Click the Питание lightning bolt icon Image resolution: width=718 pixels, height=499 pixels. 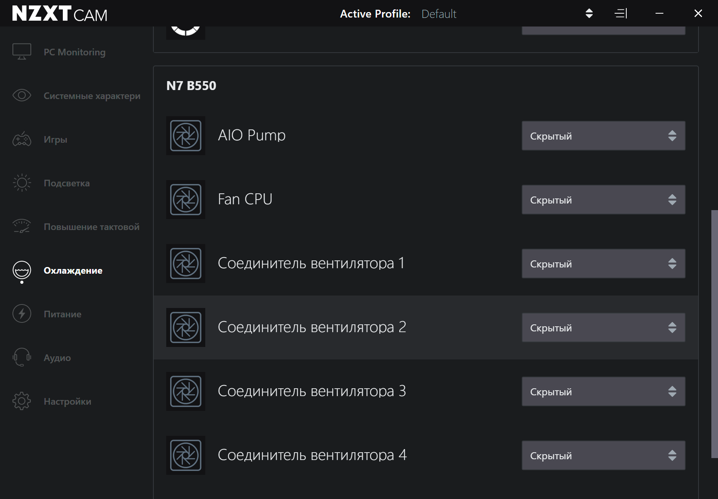click(22, 314)
